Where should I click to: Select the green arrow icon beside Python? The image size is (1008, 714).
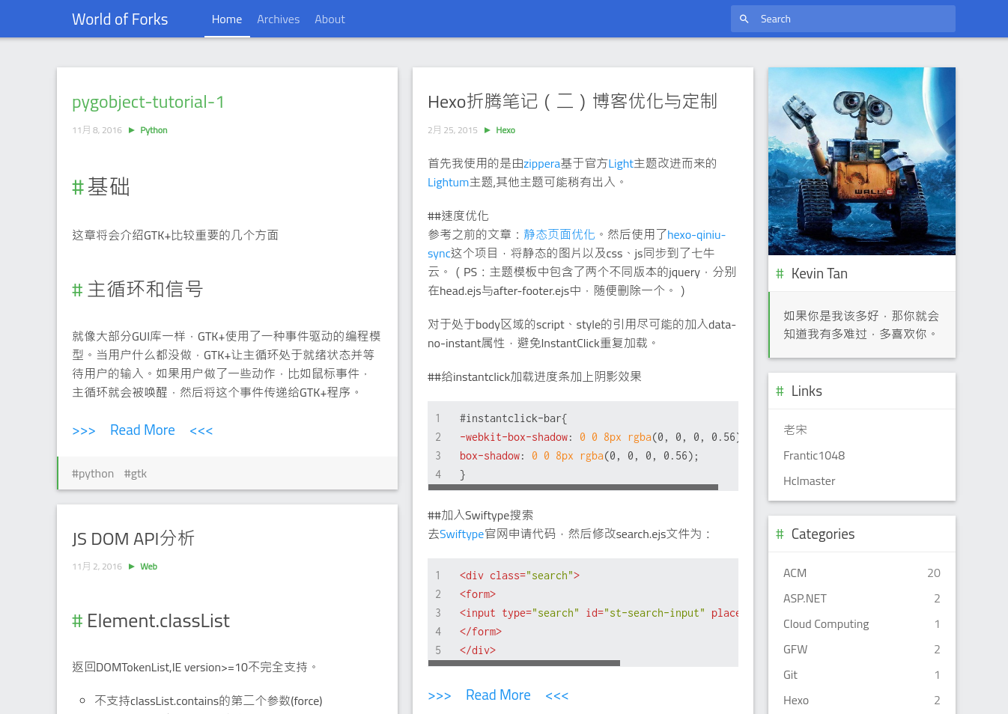(132, 129)
